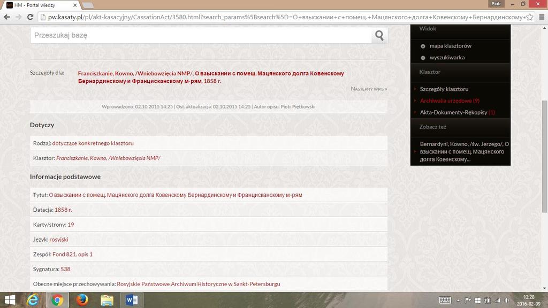Click the Dotyczy heading
The image size is (548, 308).
42,125
